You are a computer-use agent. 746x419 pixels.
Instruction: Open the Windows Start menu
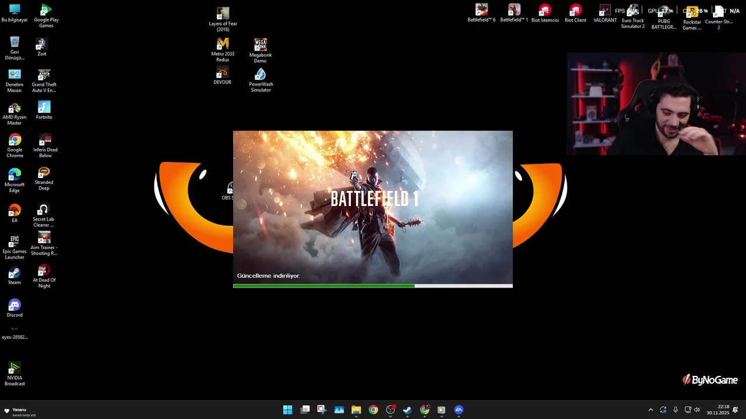coord(287,410)
